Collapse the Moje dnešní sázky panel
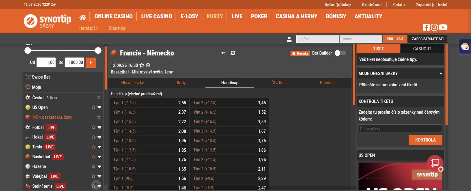Screen dimensions: 471x191 coord(441,73)
